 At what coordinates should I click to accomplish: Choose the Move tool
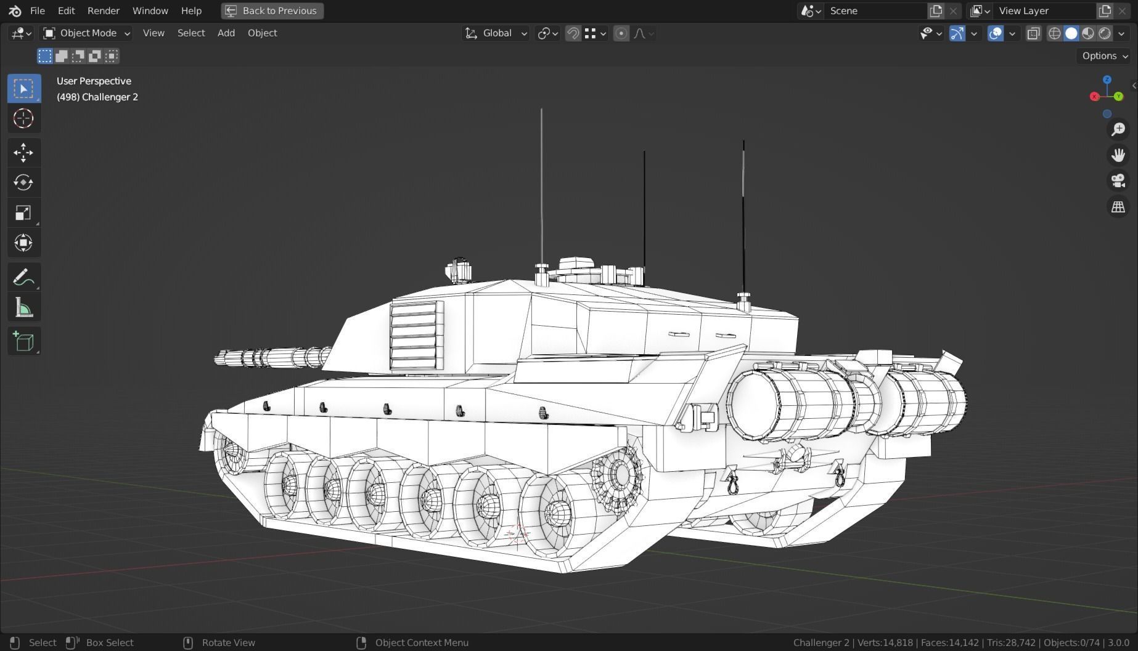tap(23, 152)
